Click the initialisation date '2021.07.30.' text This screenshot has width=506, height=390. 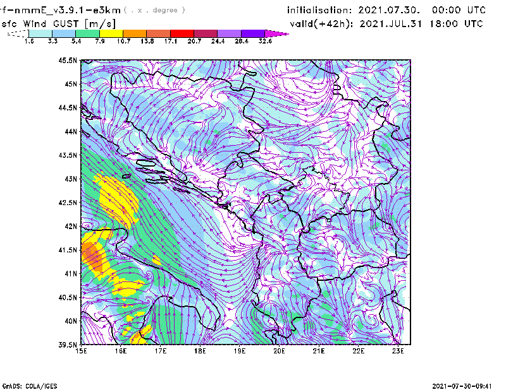[x=389, y=10]
